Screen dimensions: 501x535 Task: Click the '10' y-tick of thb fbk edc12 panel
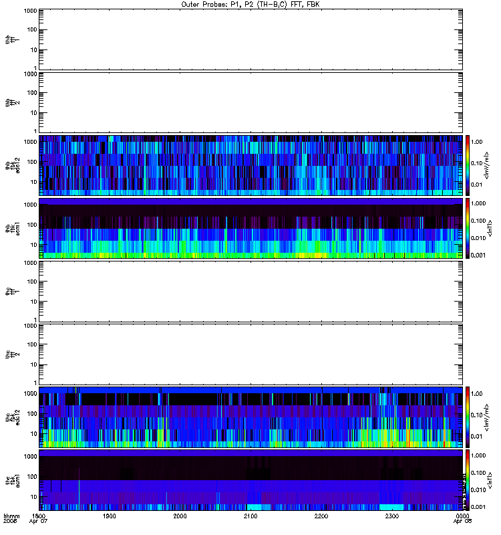tap(33, 182)
